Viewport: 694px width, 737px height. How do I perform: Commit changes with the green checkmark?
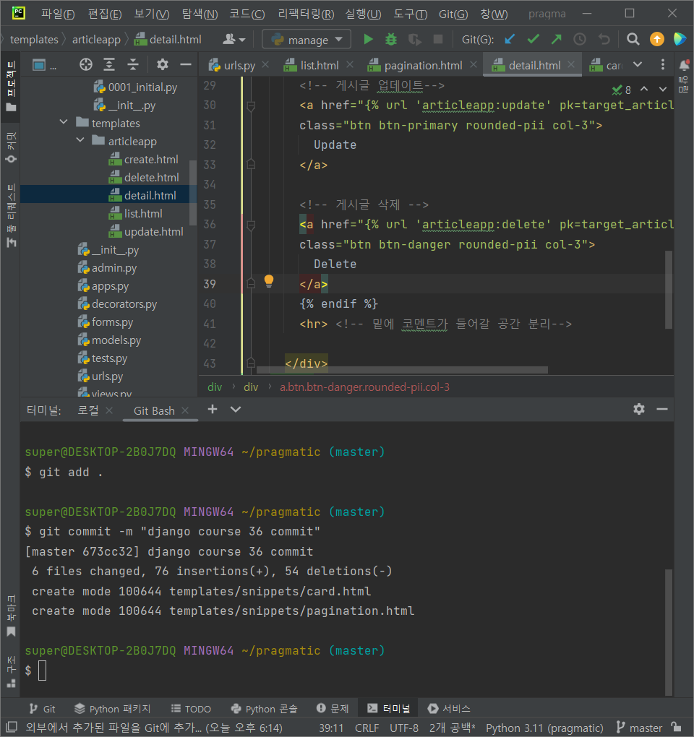(533, 40)
